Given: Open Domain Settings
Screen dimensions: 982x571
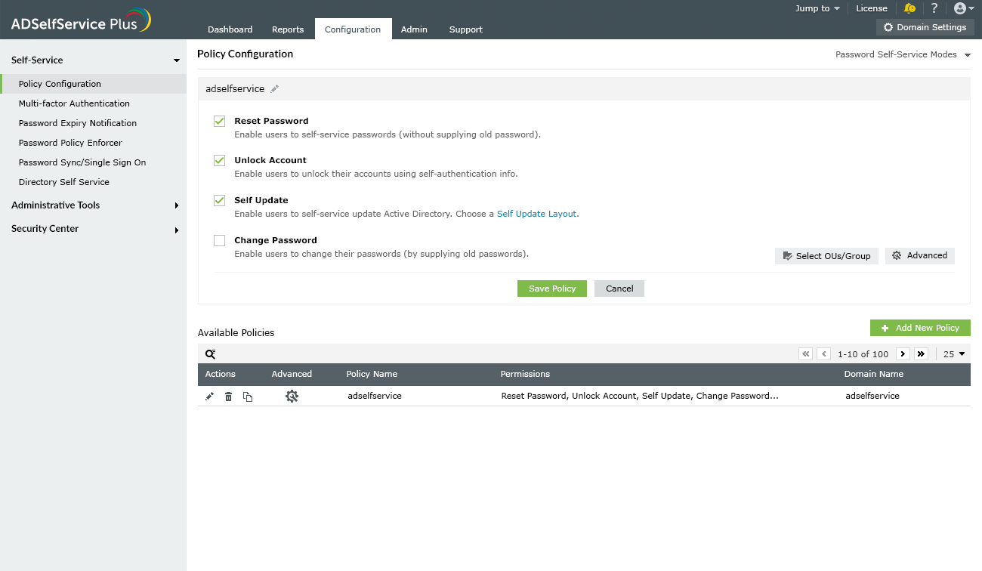Looking at the screenshot, I should pos(925,27).
